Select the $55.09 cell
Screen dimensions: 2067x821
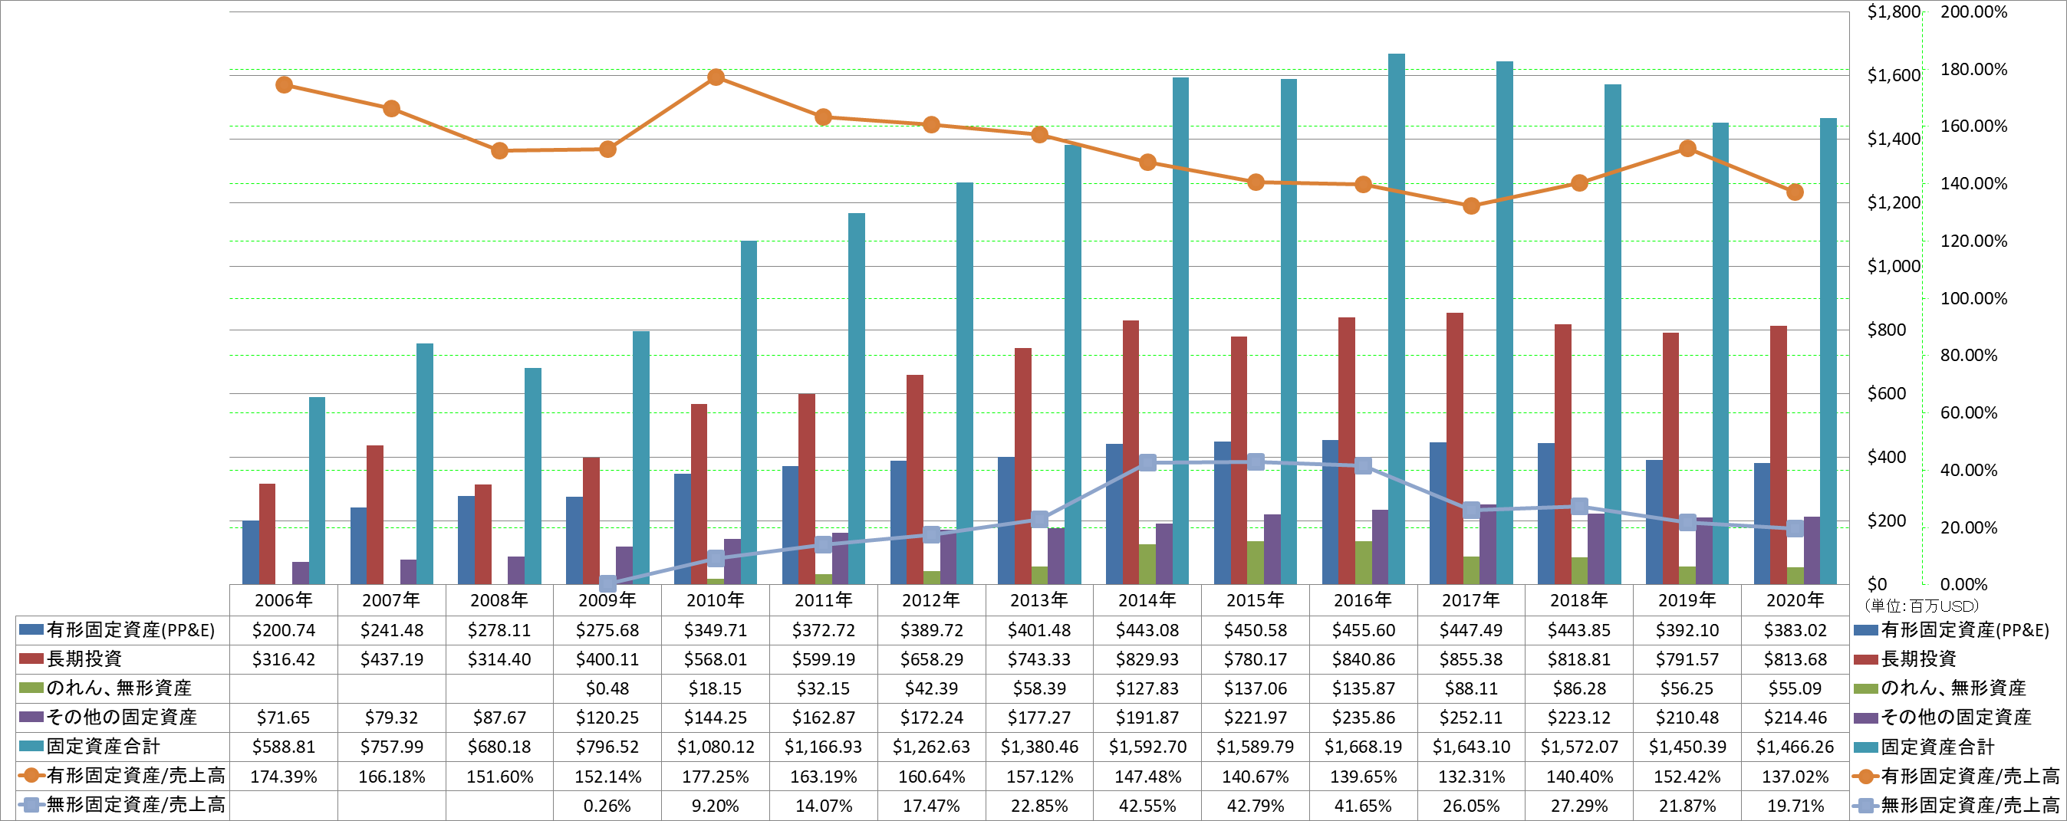[1795, 688]
